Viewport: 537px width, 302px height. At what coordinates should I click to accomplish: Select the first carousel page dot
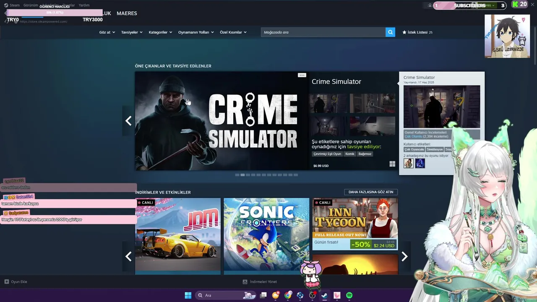(x=237, y=175)
